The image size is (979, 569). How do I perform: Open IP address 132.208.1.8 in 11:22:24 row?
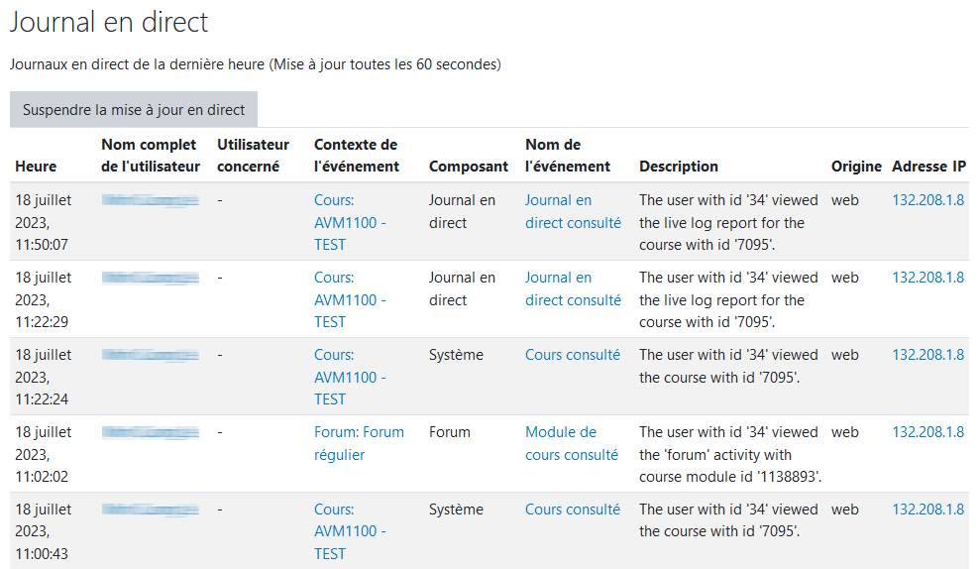(x=927, y=355)
